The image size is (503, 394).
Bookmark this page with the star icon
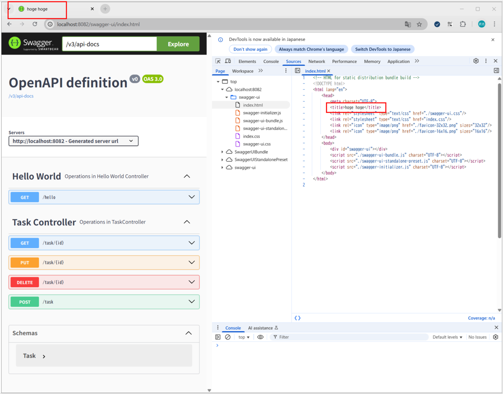pyautogui.click(x=419, y=24)
